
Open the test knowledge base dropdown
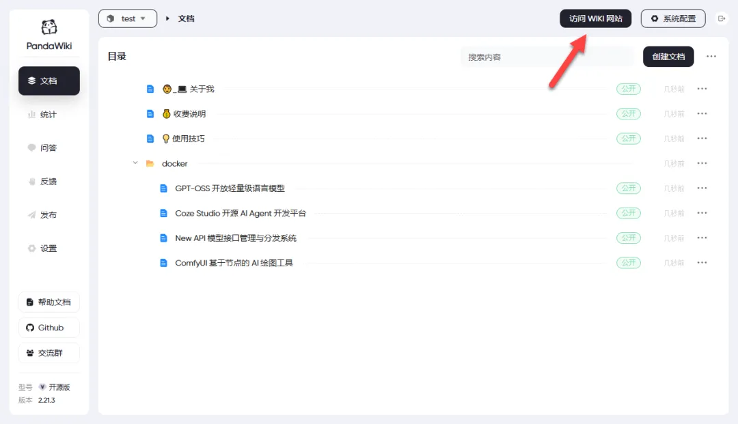pyautogui.click(x=128, y=18)
